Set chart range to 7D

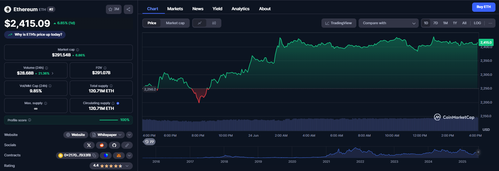click(436, 23)
